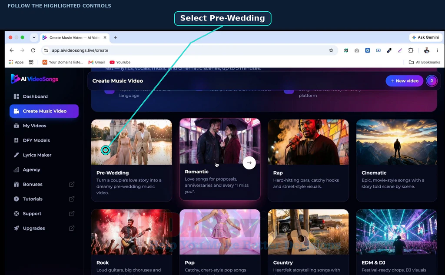Open the Gmail bookmark
445x275 pixels.
[x=96, y=62]
